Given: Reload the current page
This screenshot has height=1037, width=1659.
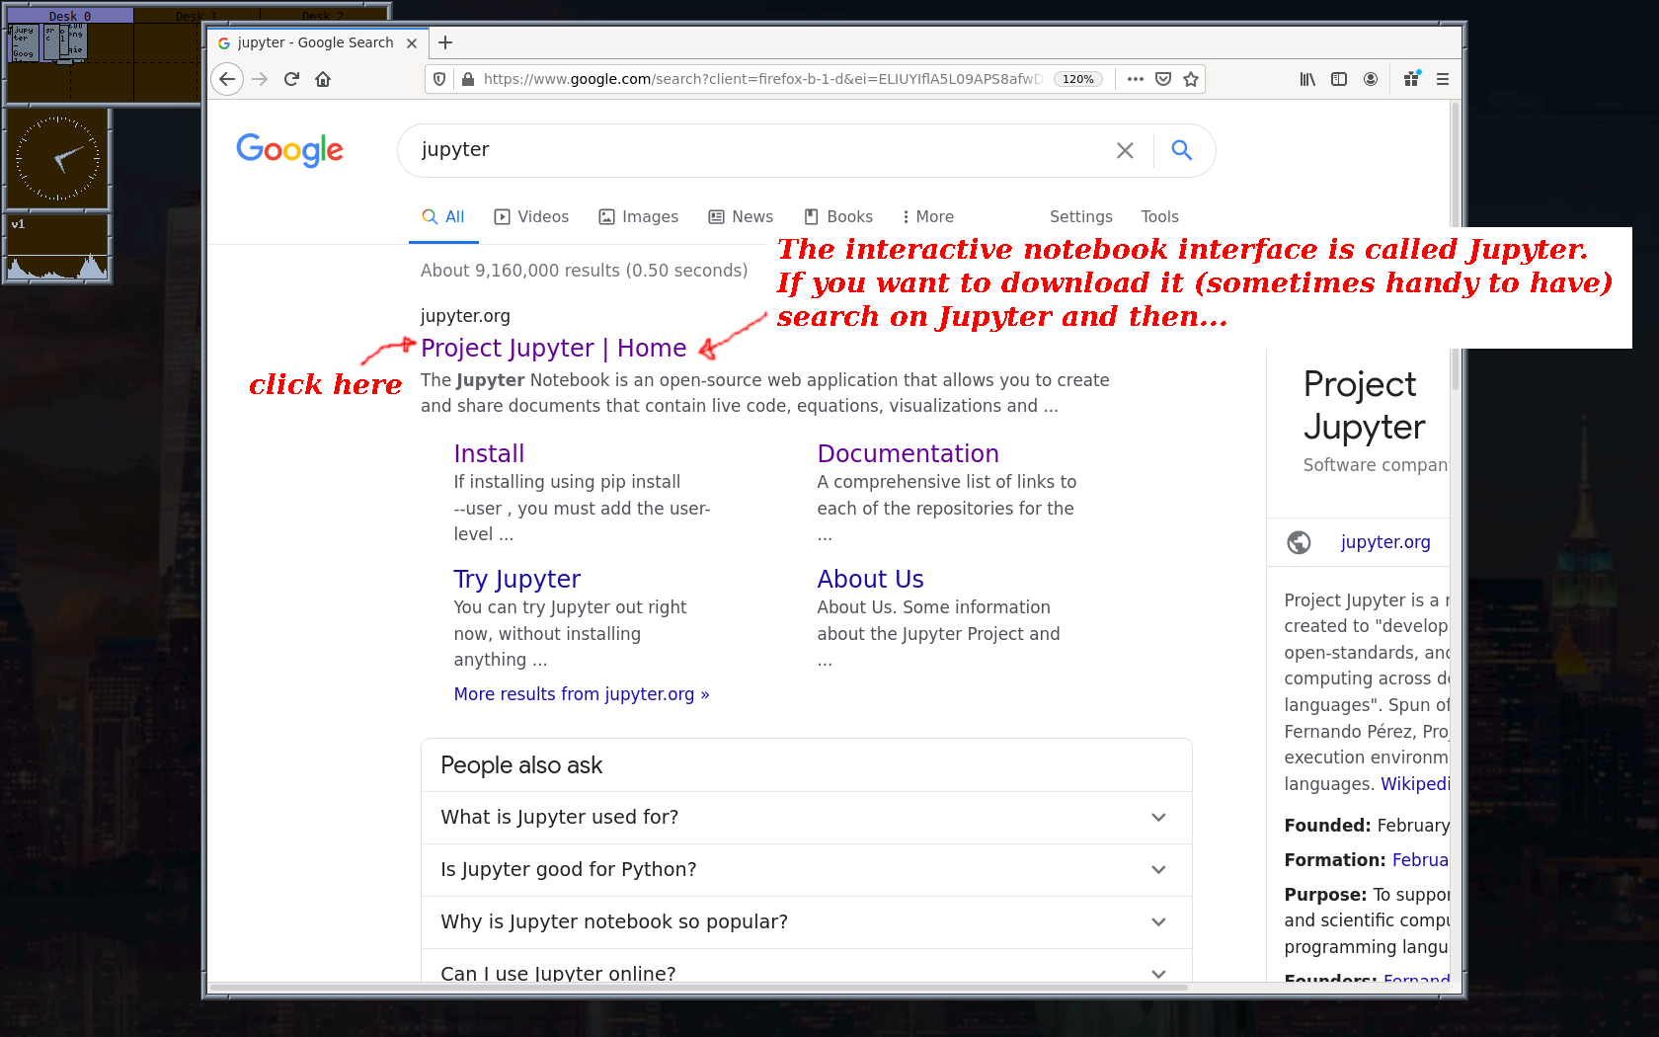Looking at the screenshot, I should click(291, 79).
